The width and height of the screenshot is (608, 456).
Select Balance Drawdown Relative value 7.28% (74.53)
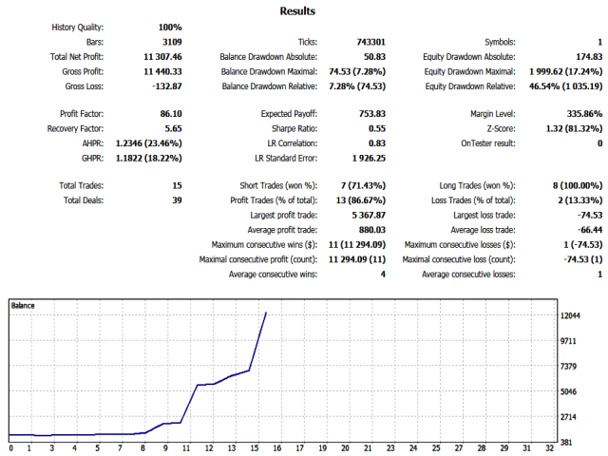coord(357,86)
